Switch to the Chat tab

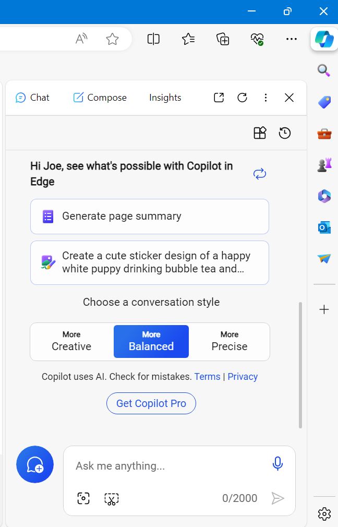pyautogui.click(x=32, y=98)
